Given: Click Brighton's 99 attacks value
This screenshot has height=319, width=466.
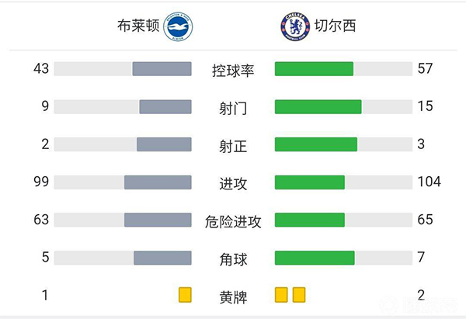Looking at the screenshot, I should pos(41,182).
